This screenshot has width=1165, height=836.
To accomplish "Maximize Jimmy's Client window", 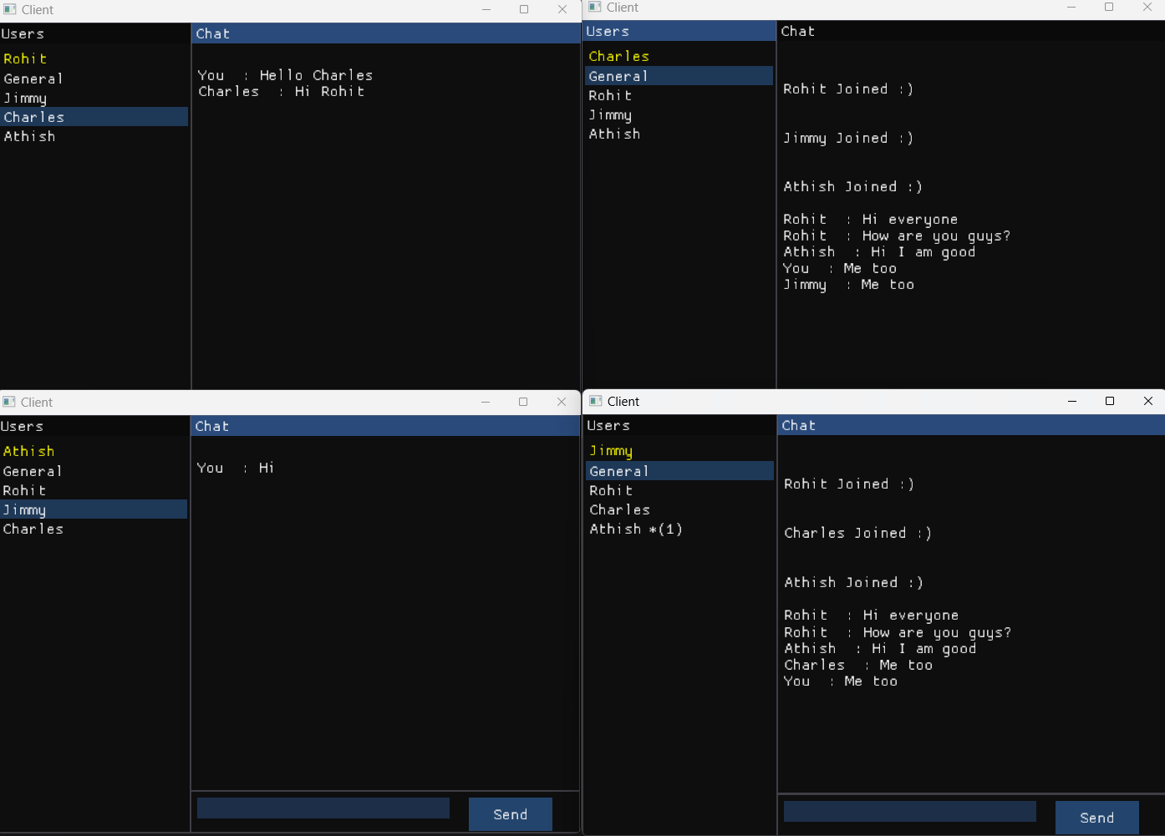I will pos(1110,401).
